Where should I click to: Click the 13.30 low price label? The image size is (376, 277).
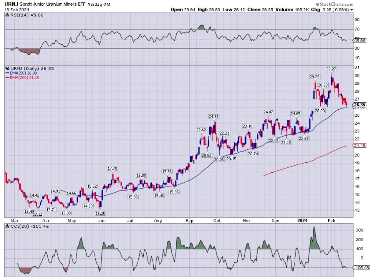tap(66, 213)
